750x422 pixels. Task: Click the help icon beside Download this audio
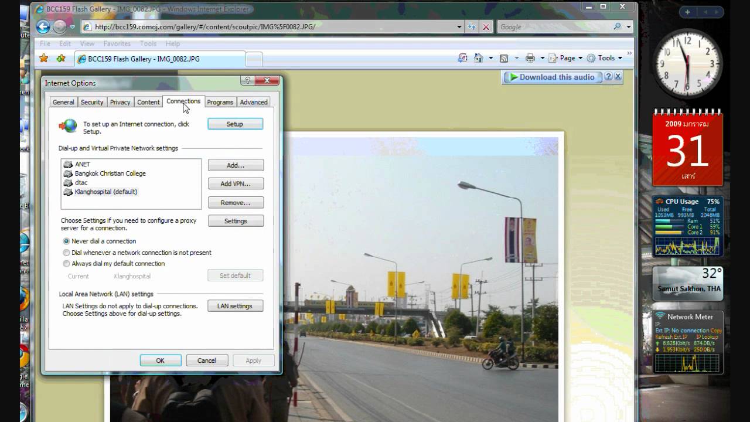(608, 77)
